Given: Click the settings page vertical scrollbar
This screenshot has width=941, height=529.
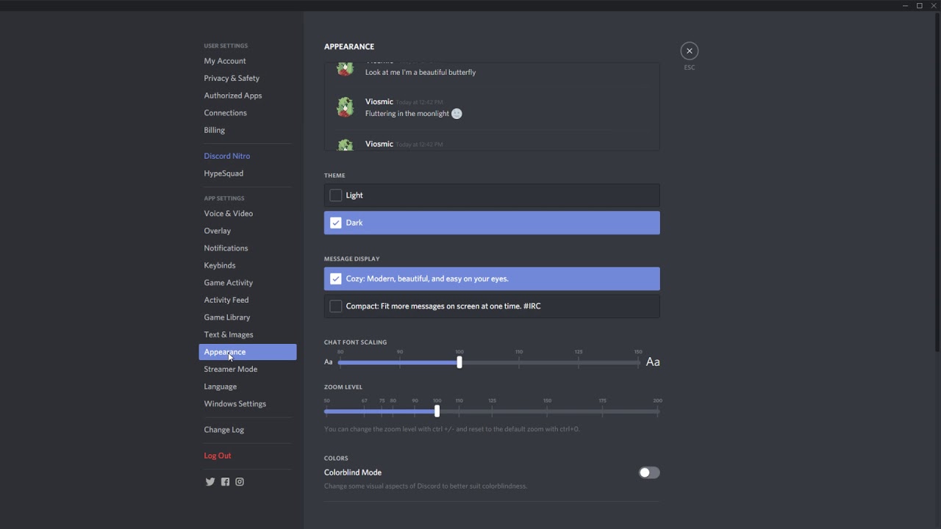Looking at the screenshot, I should point(937,182).
